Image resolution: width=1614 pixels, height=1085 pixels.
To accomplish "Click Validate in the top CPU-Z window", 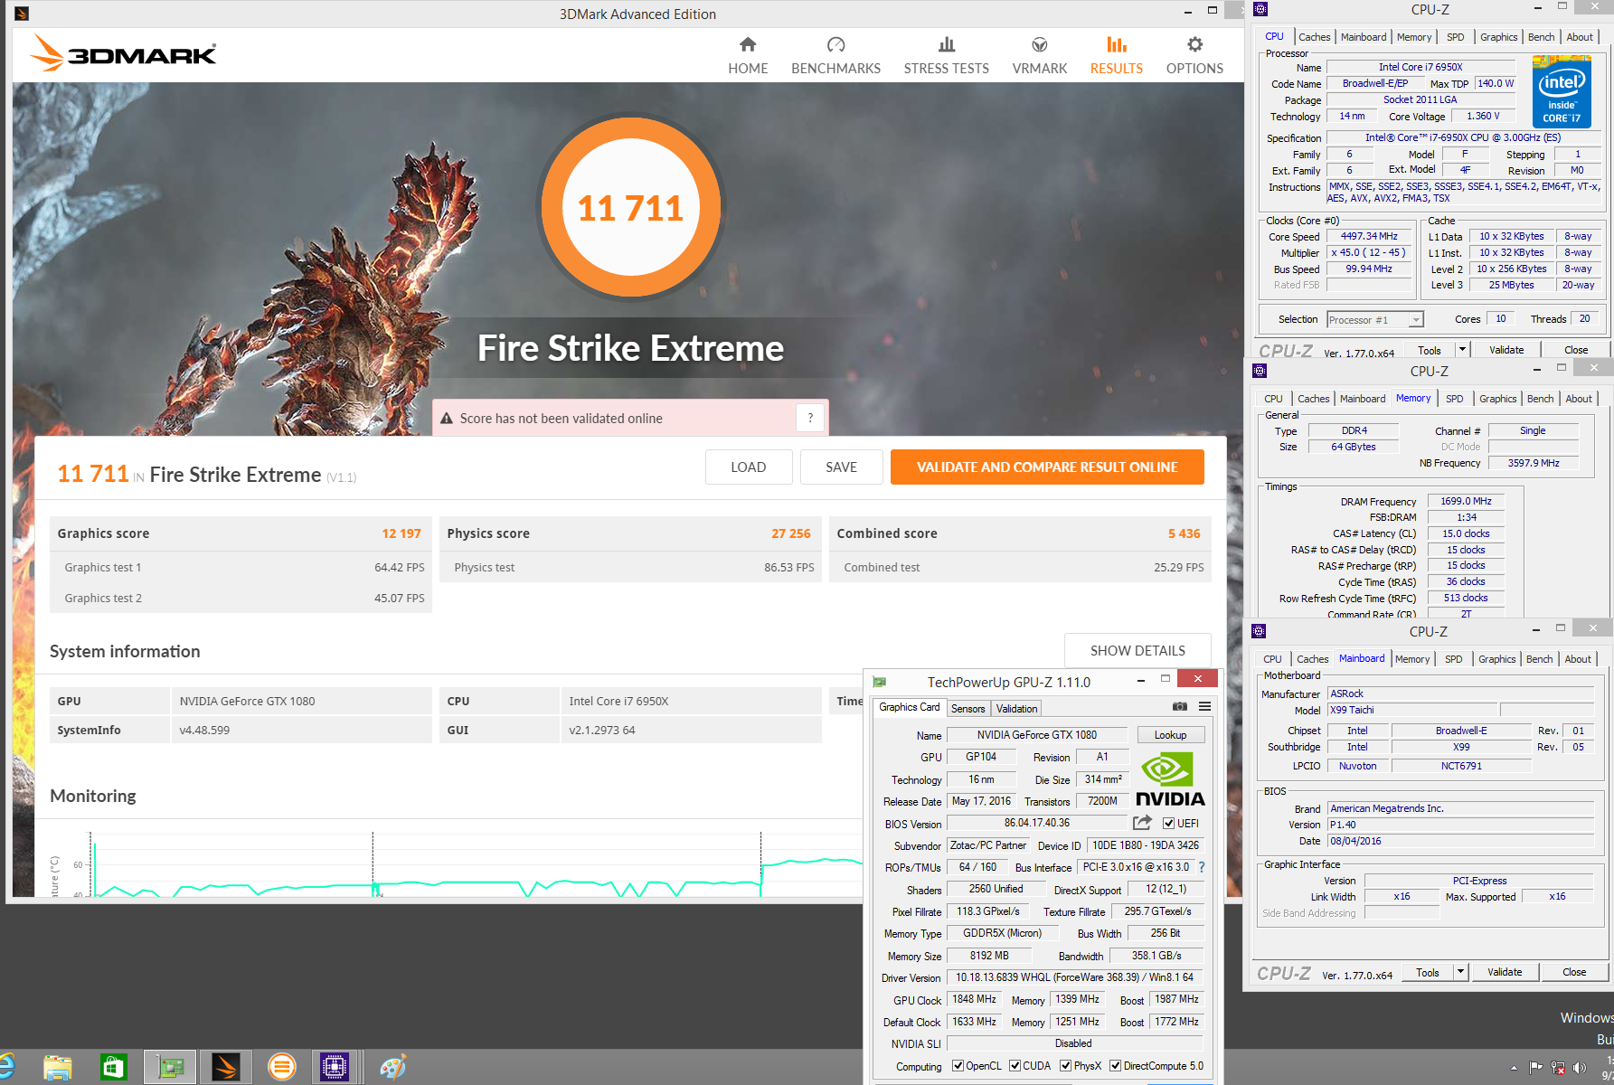I will 1506,350.
